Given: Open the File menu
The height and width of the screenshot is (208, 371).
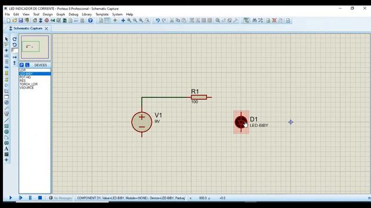Looking at the screenshot, I should 8,14.
